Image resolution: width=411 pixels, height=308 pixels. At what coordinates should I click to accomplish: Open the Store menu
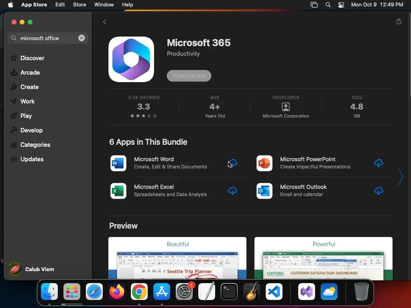(79, 4)
